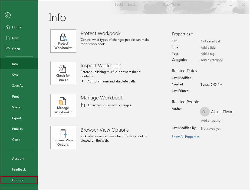Click the Tags label
Image resolution: width=250 pixels, height=190 pixels.
tap(175, 54)
